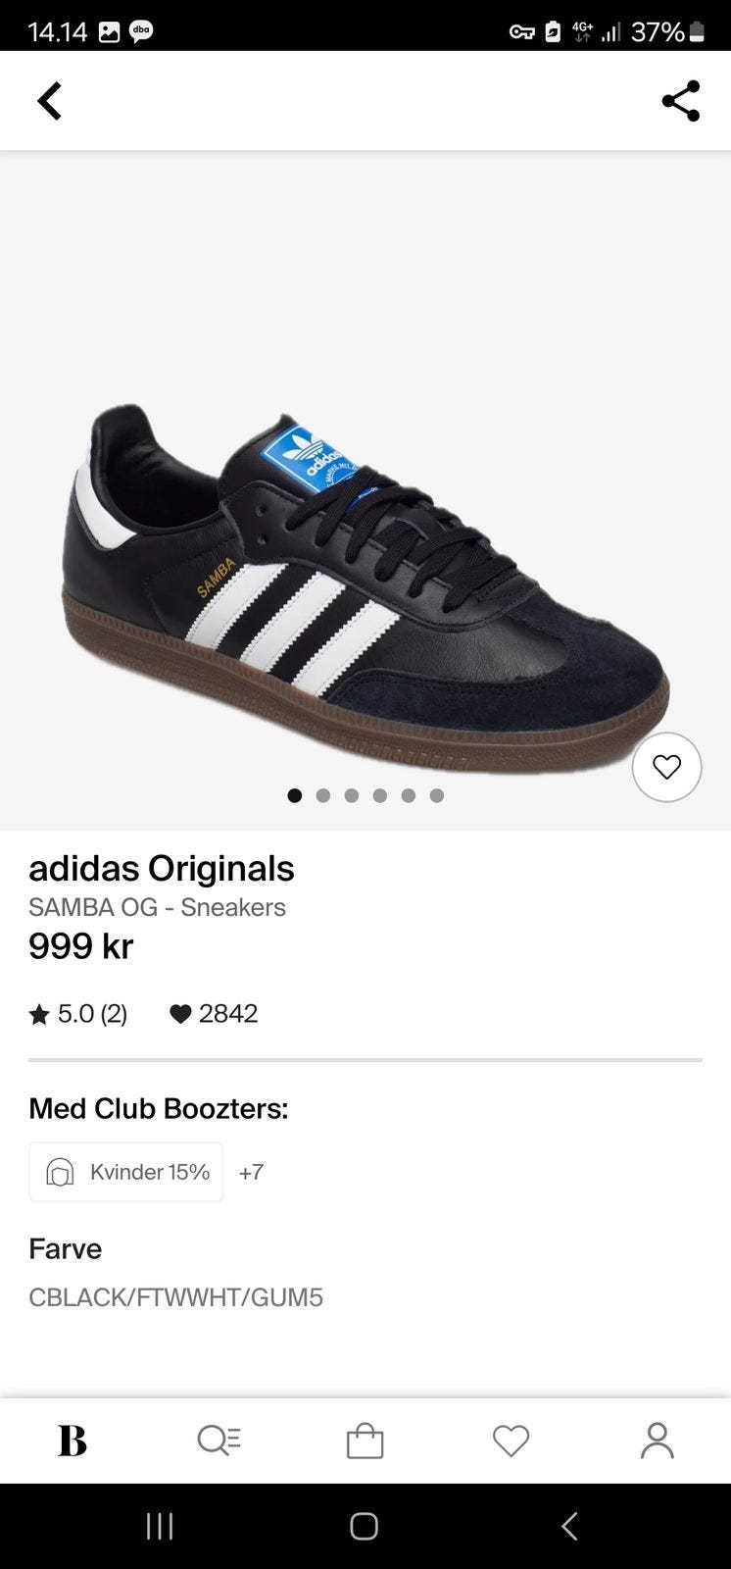This screenshot has width=731, height=1569.
Task: Jump to third product image dot
Action: tap(352, 795)
